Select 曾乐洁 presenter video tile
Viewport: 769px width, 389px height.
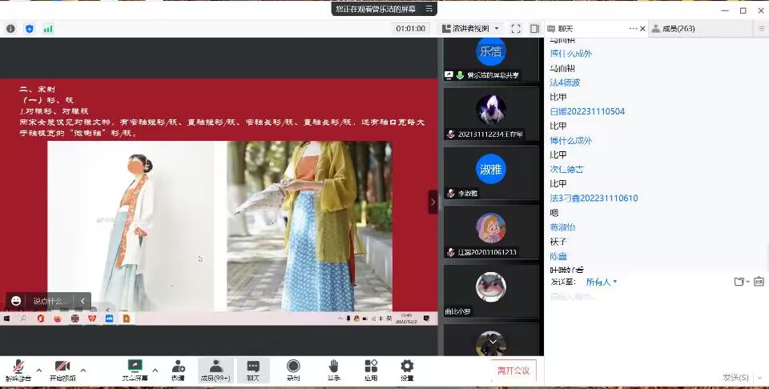(491, 59)
